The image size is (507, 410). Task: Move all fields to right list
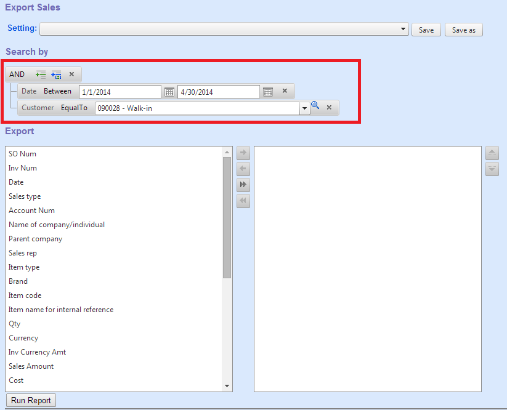coord(243,185)
